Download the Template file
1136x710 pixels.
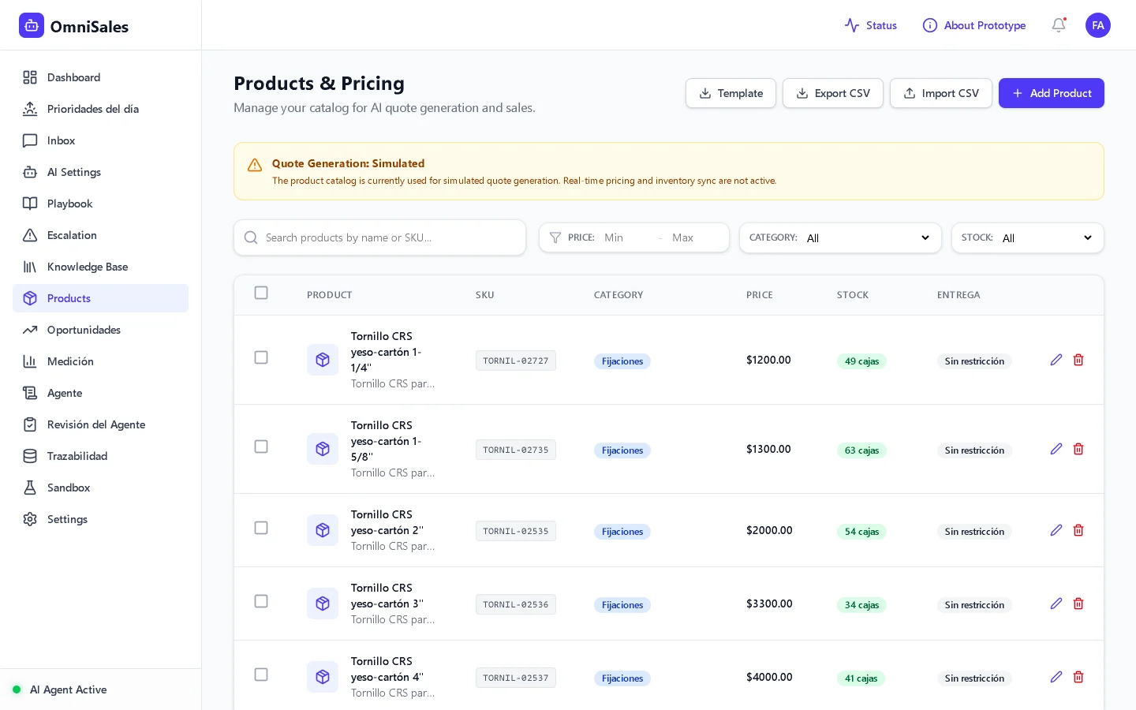coord(731,93)
